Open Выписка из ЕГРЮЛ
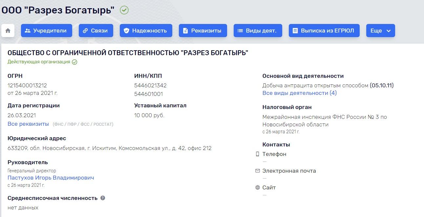This screenshot has height=217, width=424. point(324,31)
